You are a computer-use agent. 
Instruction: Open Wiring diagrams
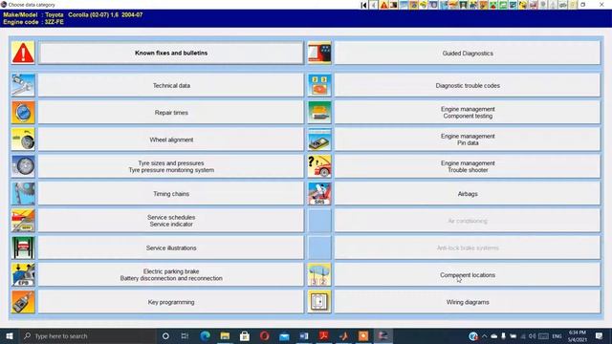tap(468, 302)
